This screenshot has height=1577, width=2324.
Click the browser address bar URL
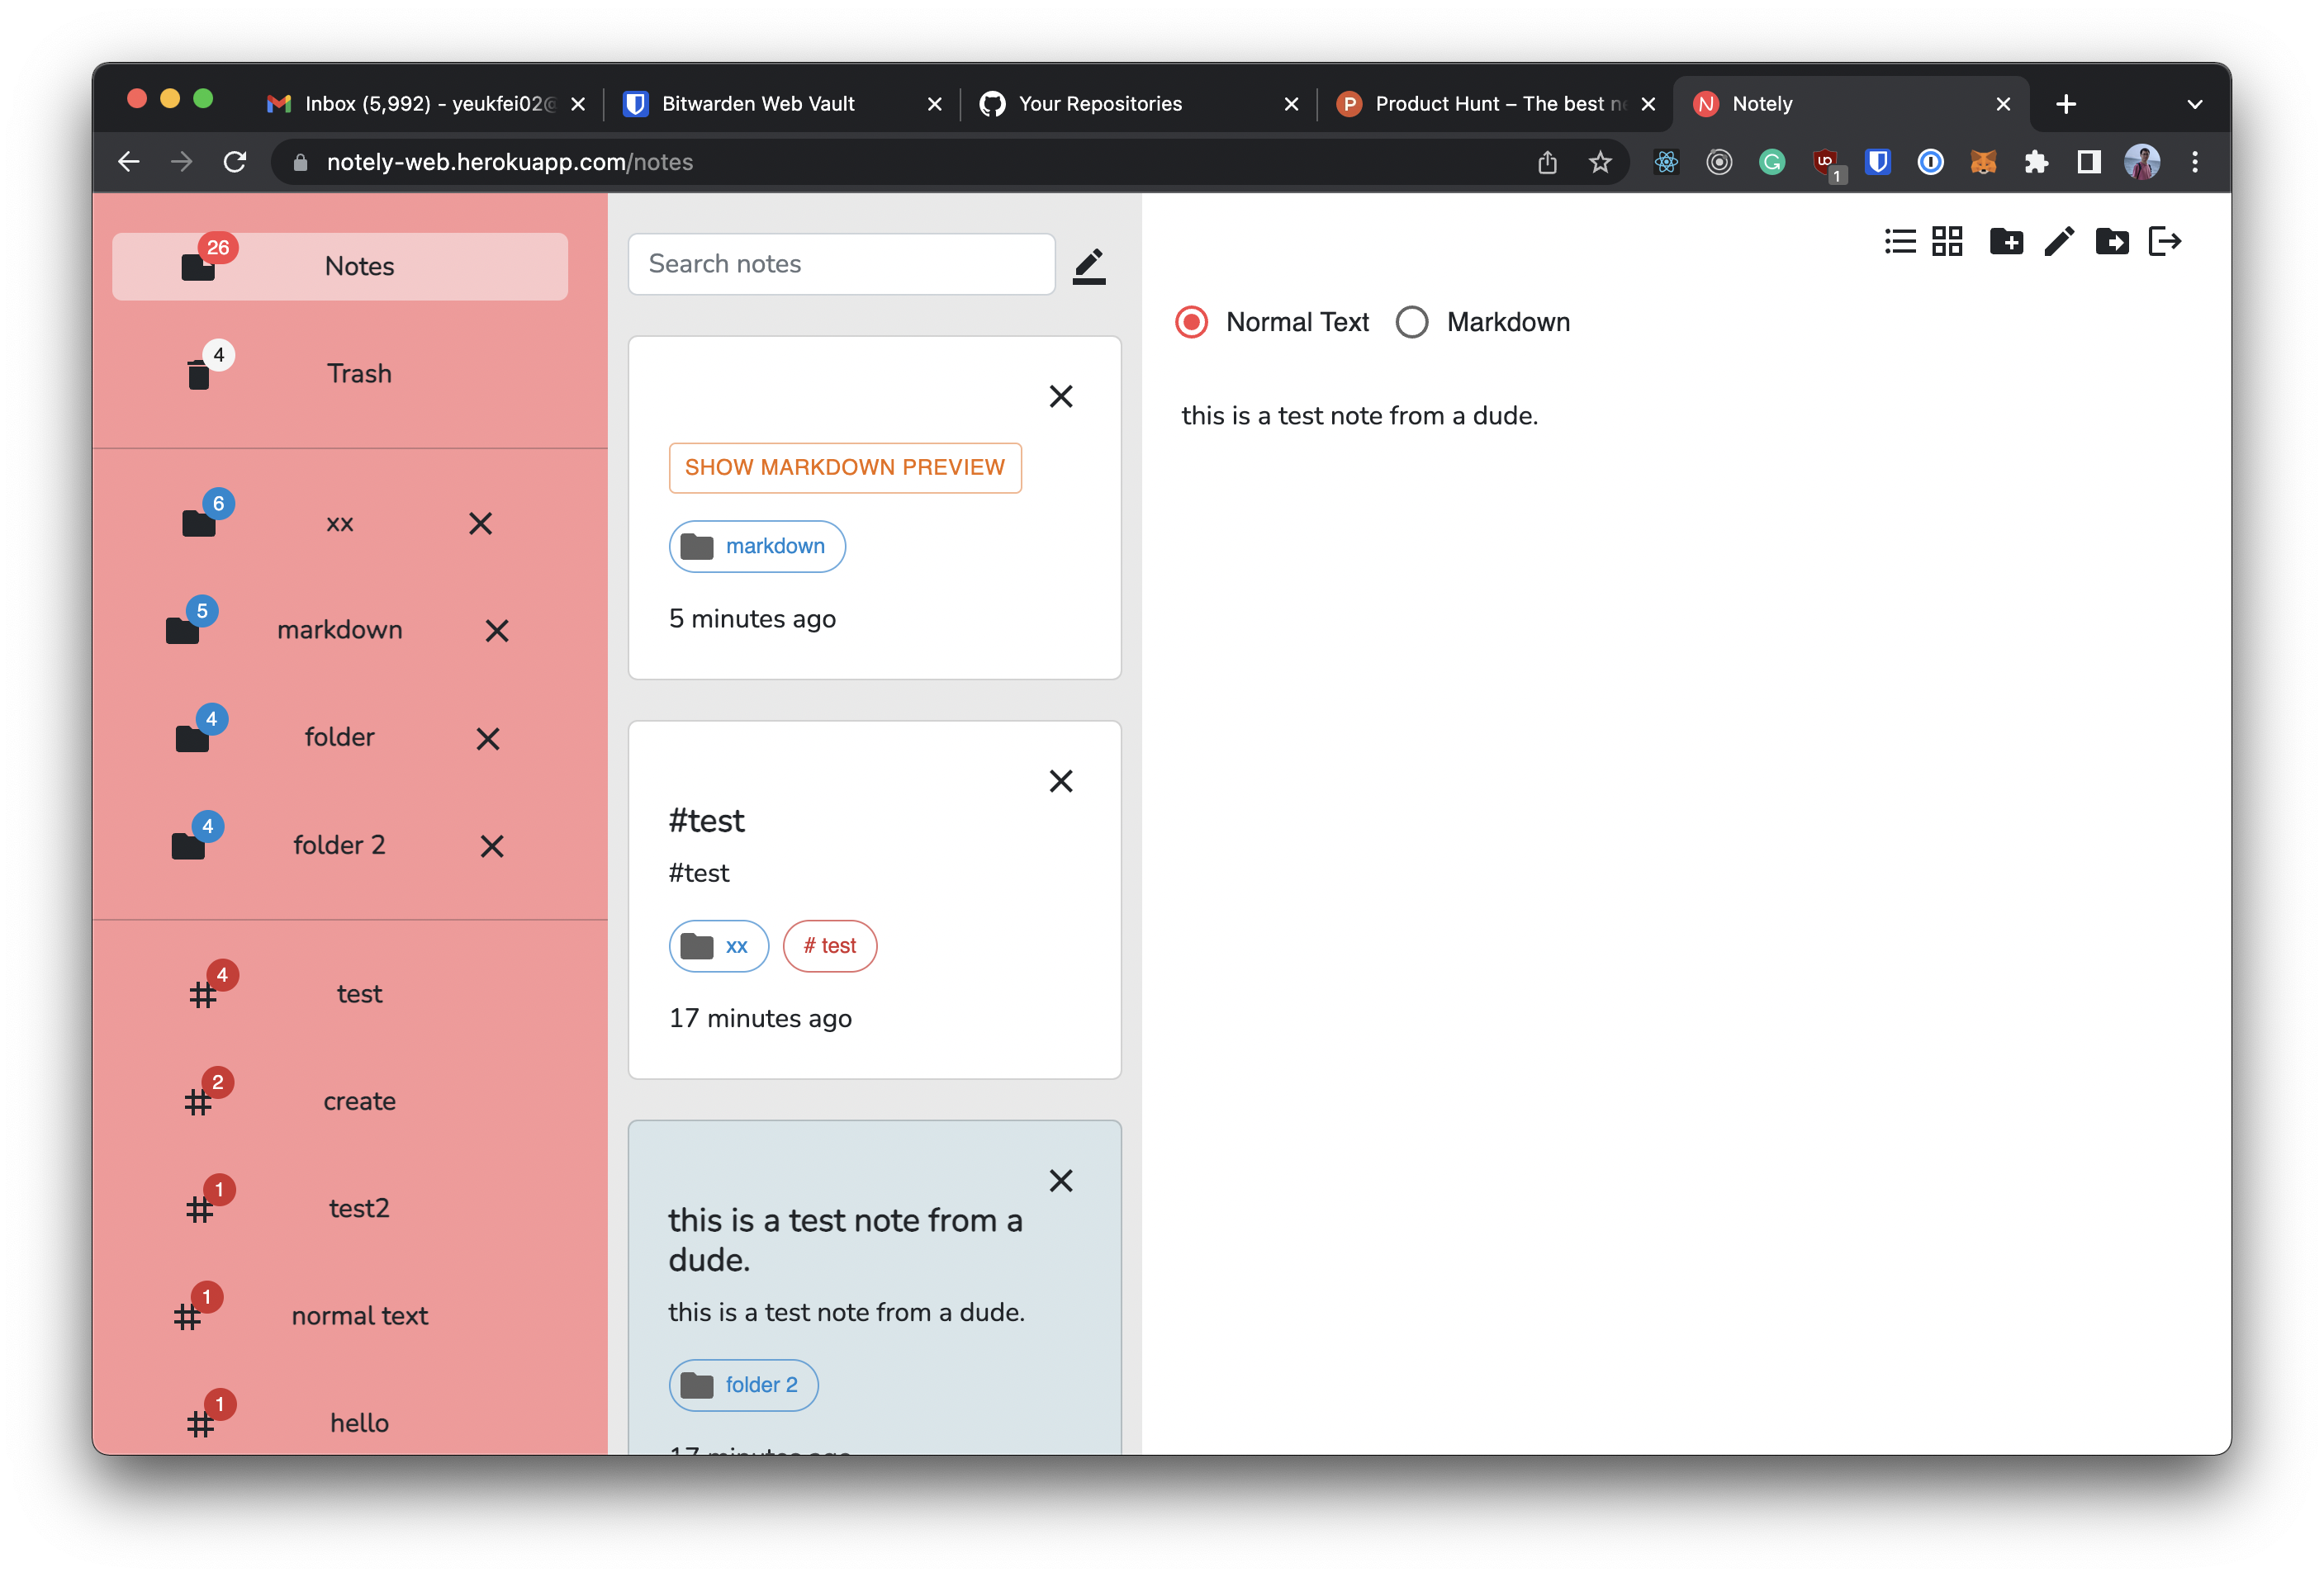coord(509,162)
